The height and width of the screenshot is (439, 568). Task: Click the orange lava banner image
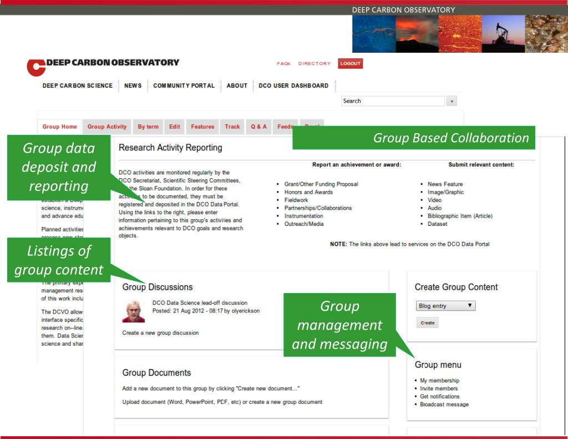[x=460, y=34]
